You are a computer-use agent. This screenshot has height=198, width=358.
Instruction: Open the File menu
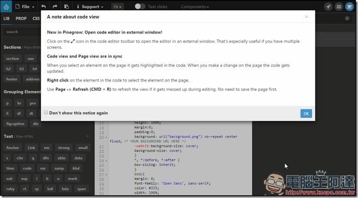point(25,7)
